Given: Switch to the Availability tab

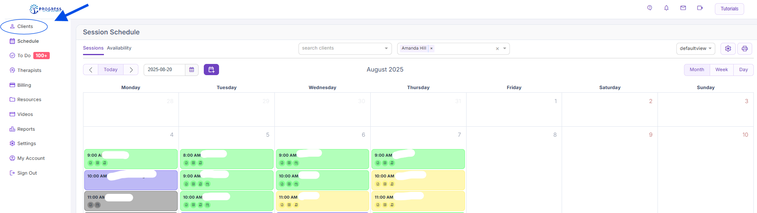Looking at the screenshot, I should point(119,48).
